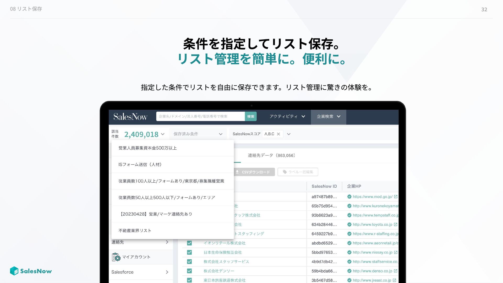Open company イオンリテール株式会社
The image size is (503, 283).
coord(225,243)
